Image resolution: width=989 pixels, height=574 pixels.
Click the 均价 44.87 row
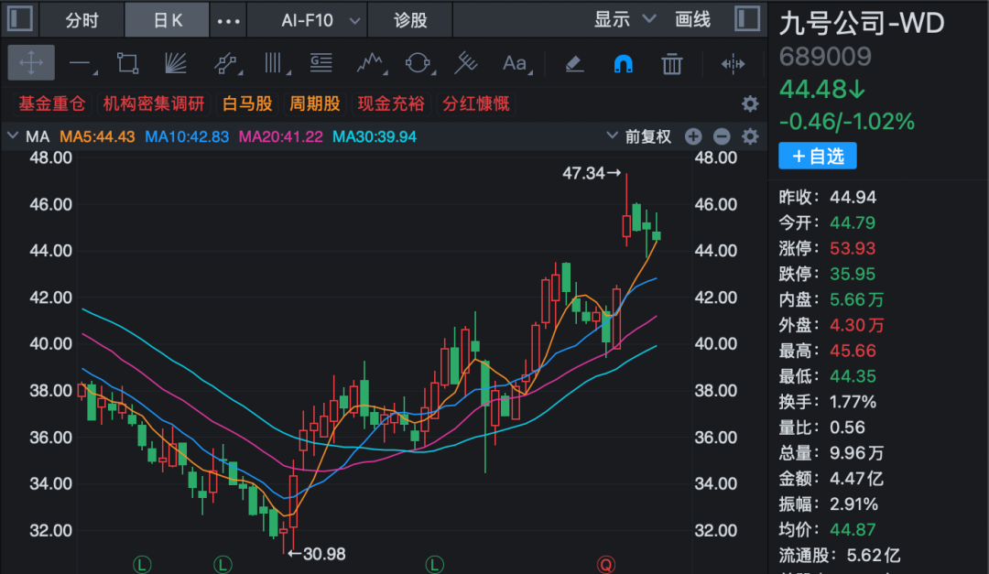(x=828, y=530)
